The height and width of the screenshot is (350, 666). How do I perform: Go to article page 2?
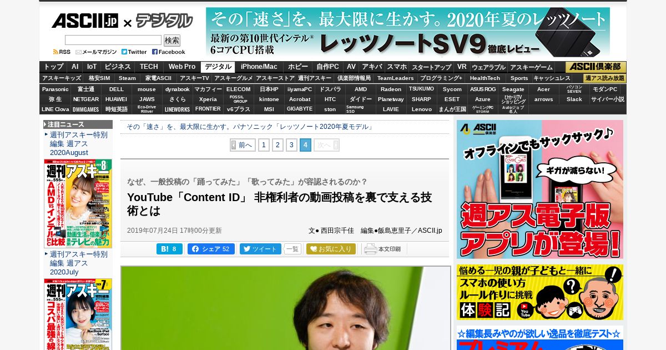(277, 145)
